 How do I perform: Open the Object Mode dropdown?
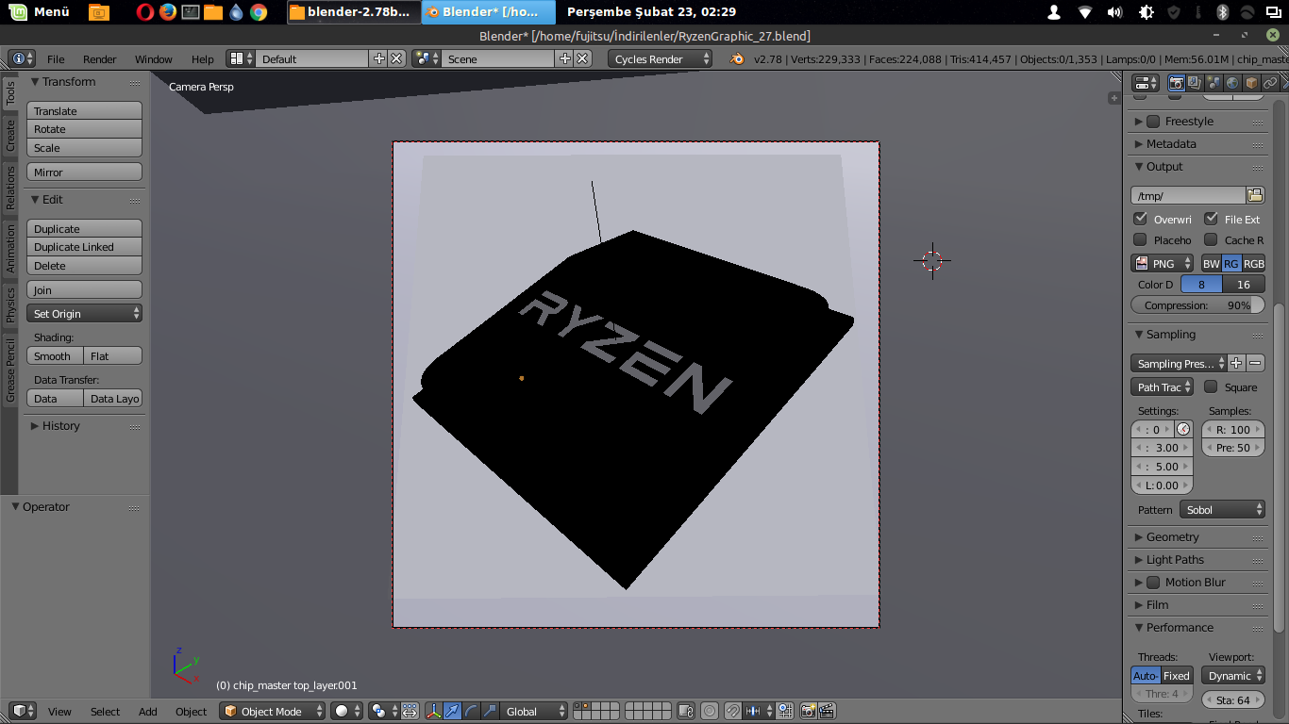pos(272,711)
